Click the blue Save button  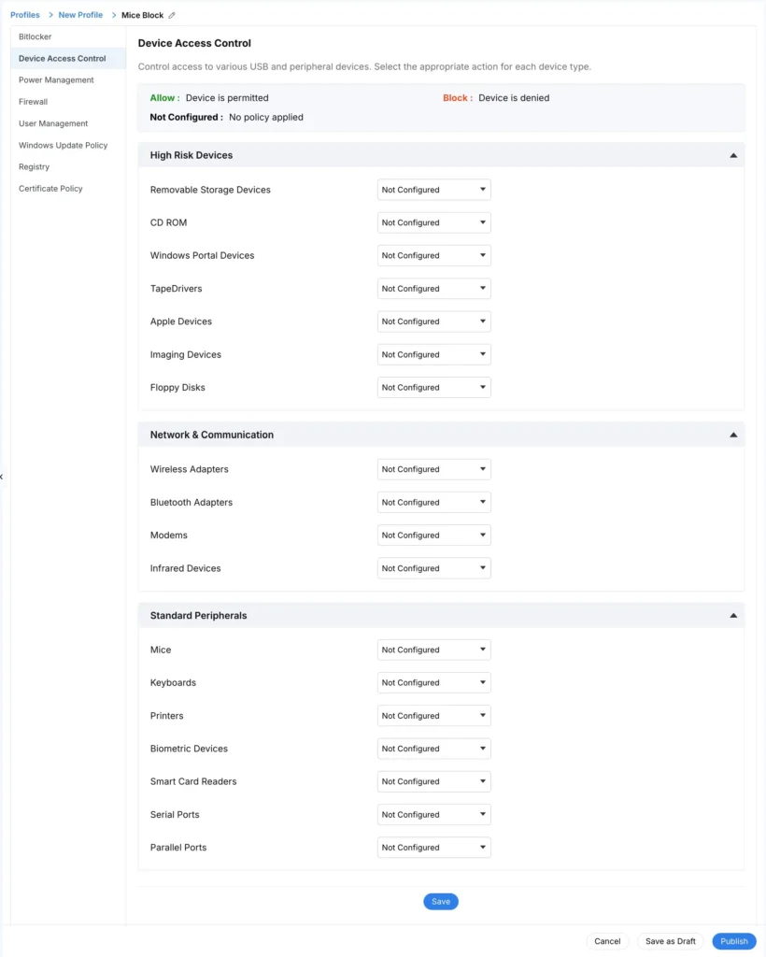tap(441, 902)
